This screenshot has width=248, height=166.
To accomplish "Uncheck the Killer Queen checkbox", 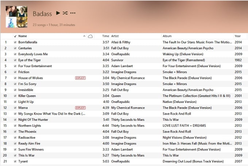I will pyautogui.click(x=15, y=96).
